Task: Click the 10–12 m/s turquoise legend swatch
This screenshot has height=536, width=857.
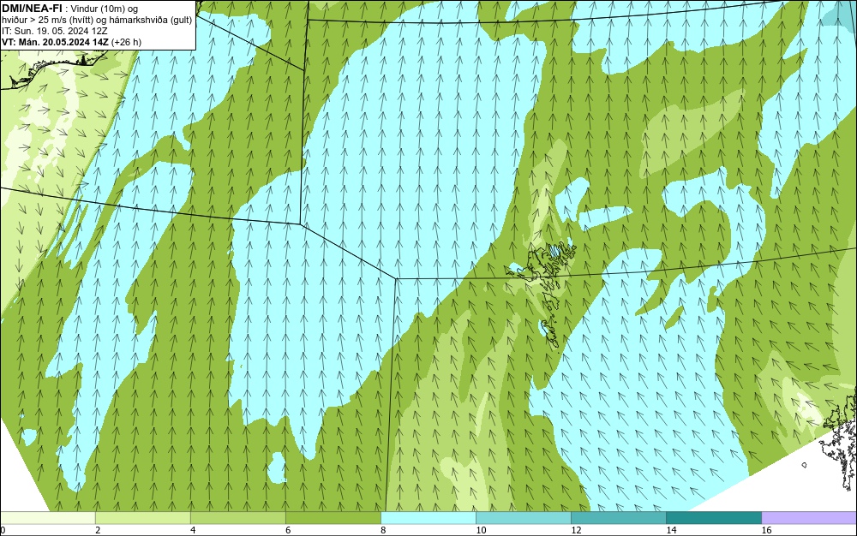Action: point(523,518)
